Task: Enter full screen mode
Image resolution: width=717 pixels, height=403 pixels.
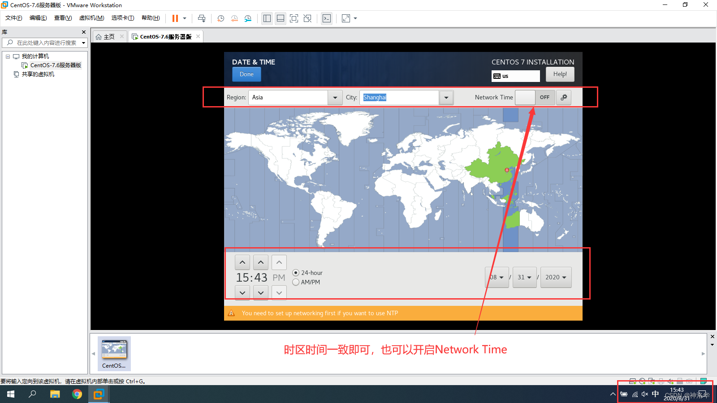Action: [x=294, y=18]
